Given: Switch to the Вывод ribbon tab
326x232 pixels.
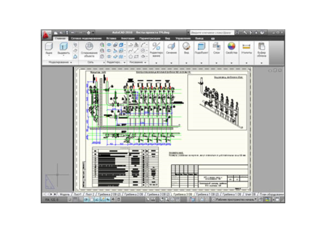Looking at the screenshot, I should tap(199, 38).
